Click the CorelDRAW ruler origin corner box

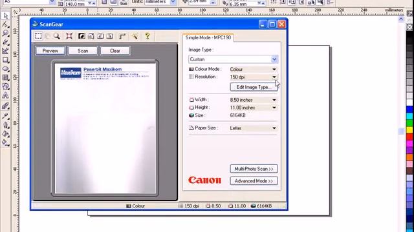click(16, 12)
